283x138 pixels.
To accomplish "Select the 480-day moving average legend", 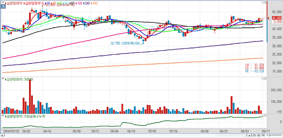I will coord(94,3).
